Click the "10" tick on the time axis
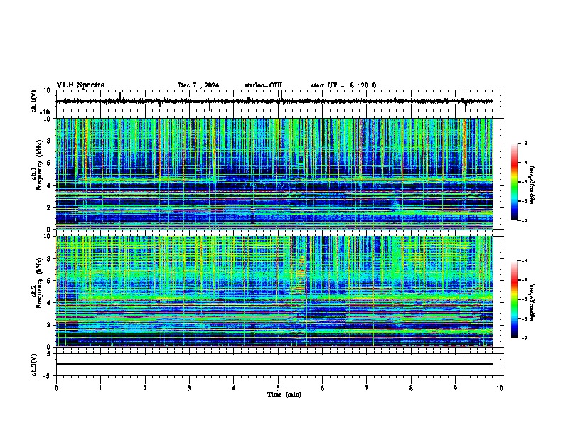 tap(500, 388)
